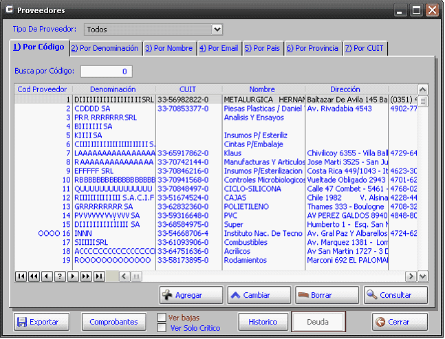
Task: Open Consultar with magnifier icon
Action: coord(396,295)
